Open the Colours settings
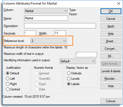This screenshot has height=107, width=123. pyautogui.click(x=111, y=101)
